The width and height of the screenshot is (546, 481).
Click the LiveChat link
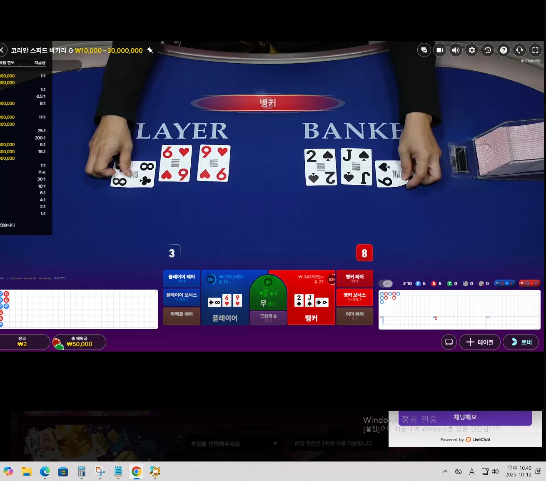pos(478,440)
